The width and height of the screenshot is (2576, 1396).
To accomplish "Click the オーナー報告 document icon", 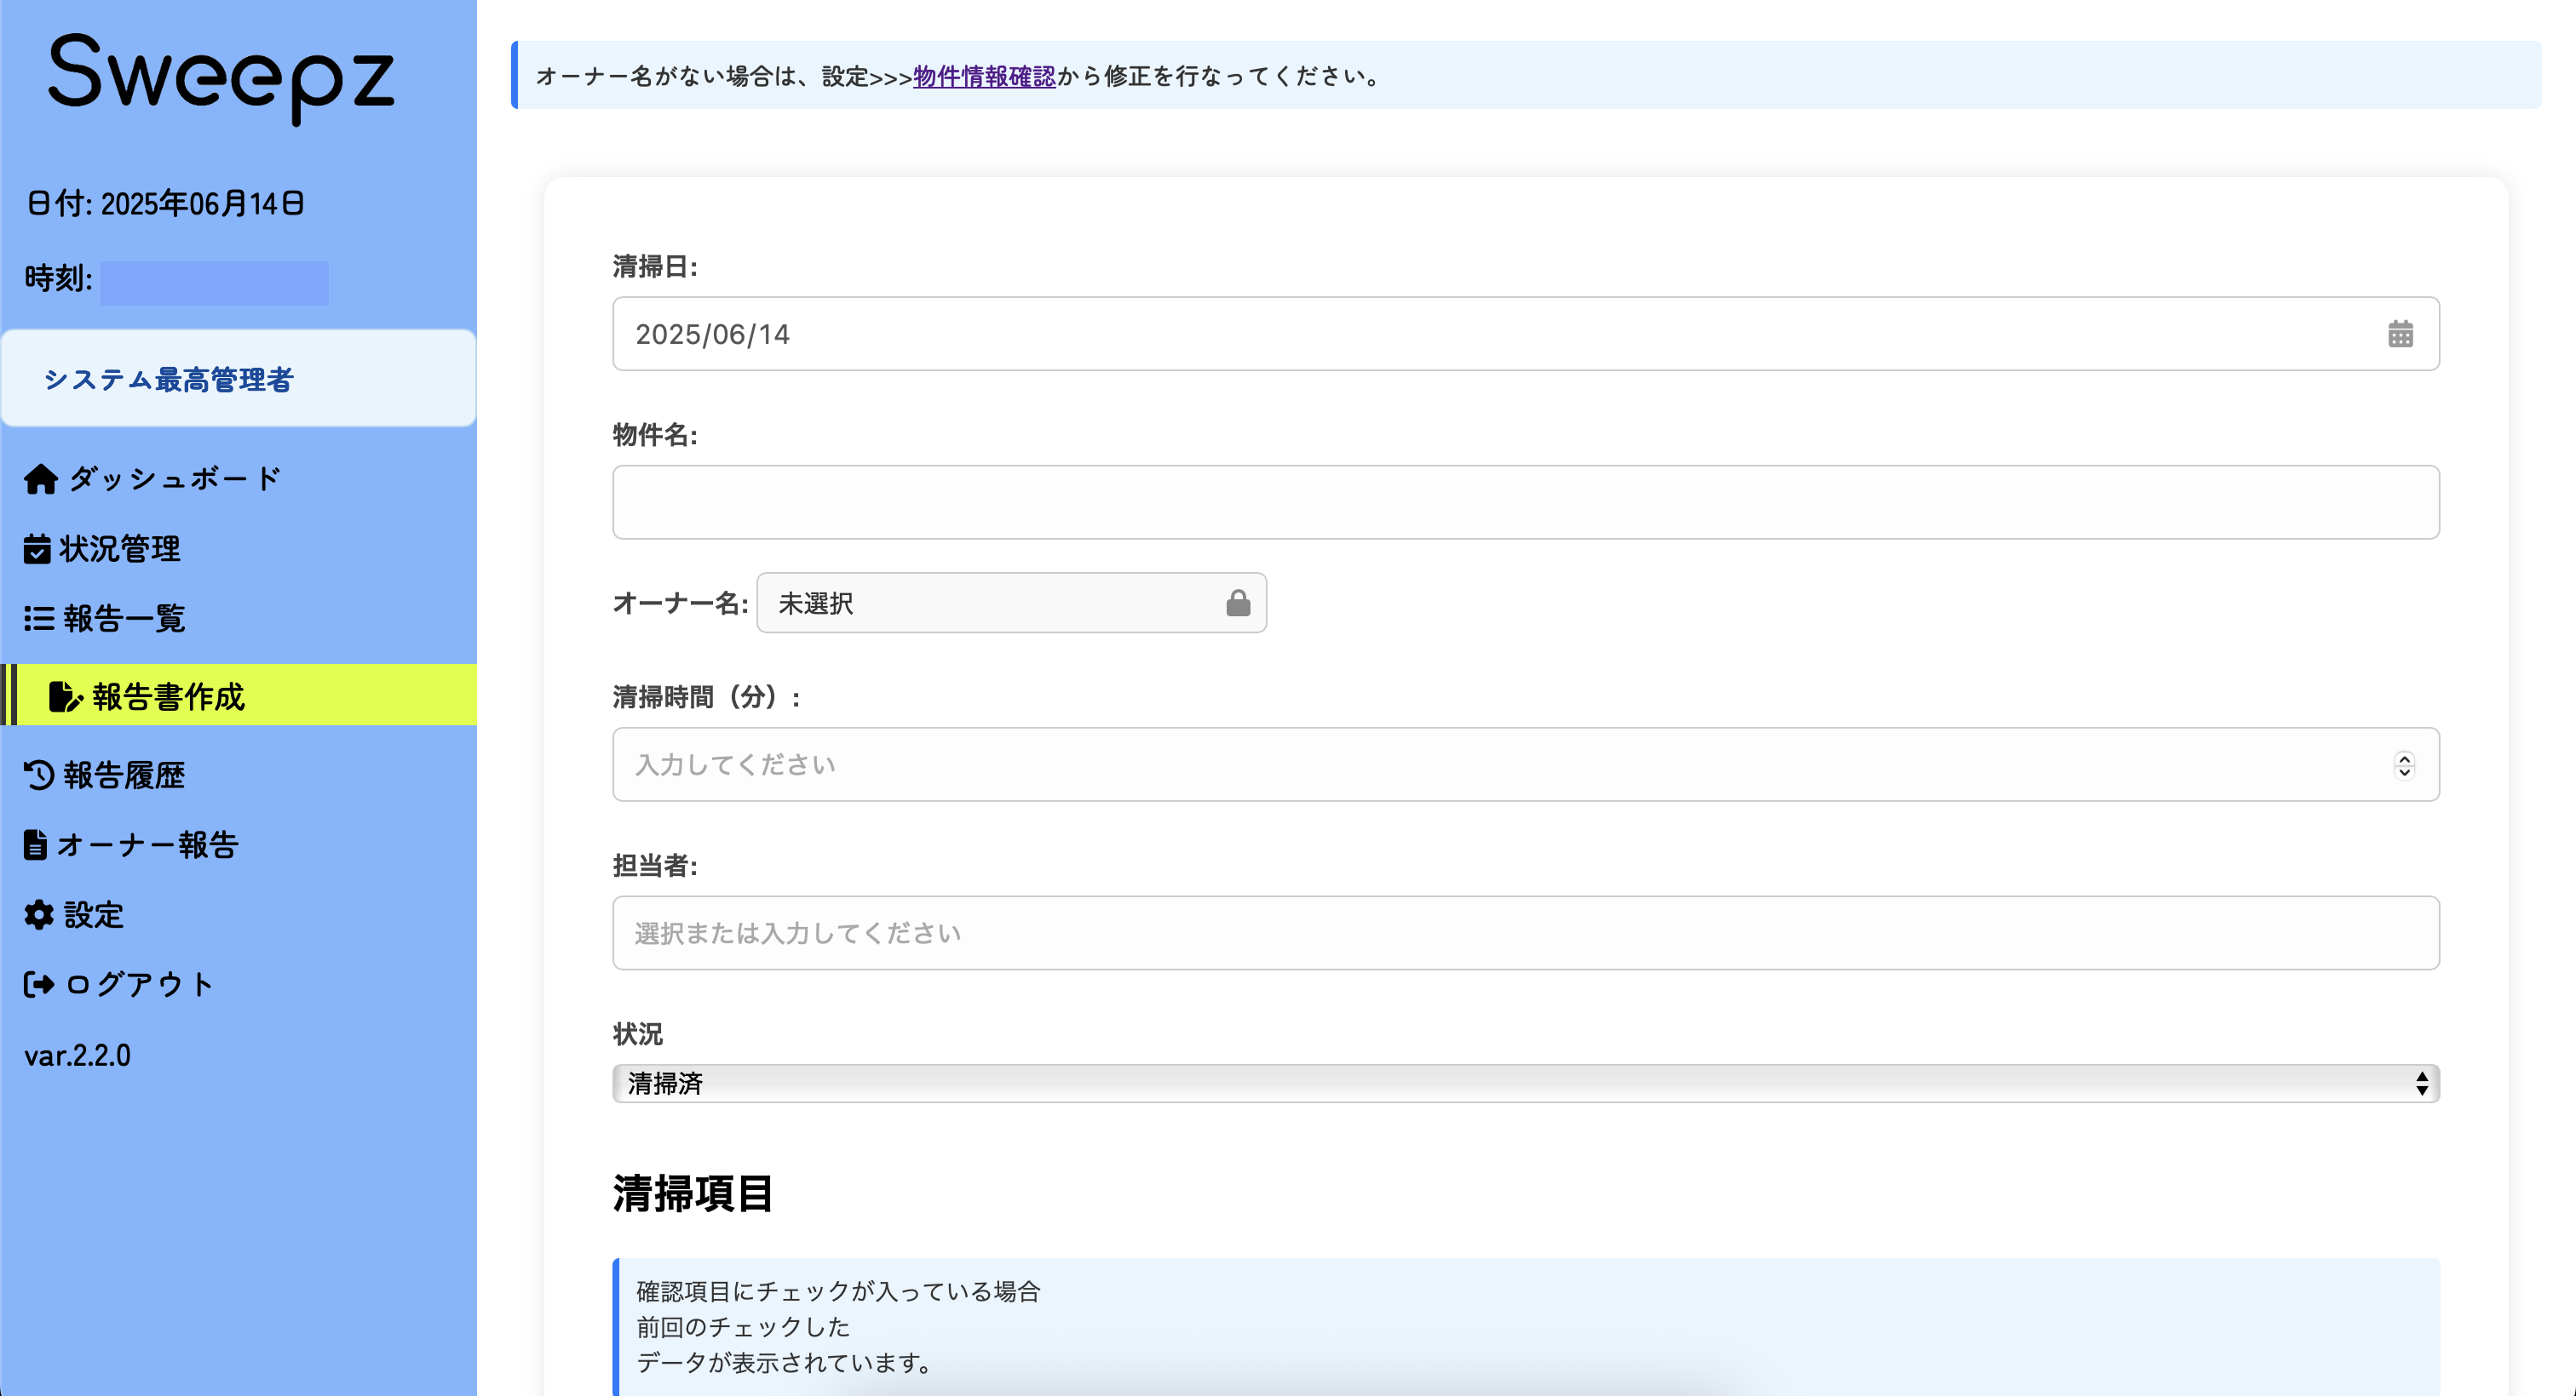I will click(37, 845).
